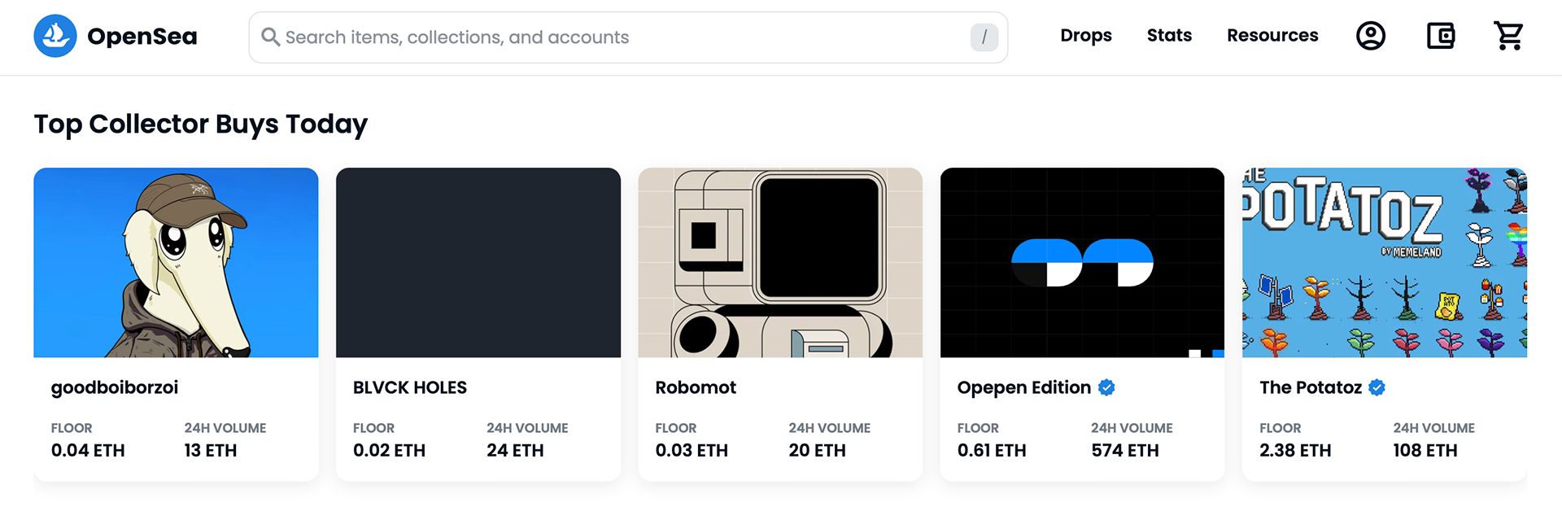Open the Resources menu
Viewport: 1562px width, 520px height.
coord(1272,36)
